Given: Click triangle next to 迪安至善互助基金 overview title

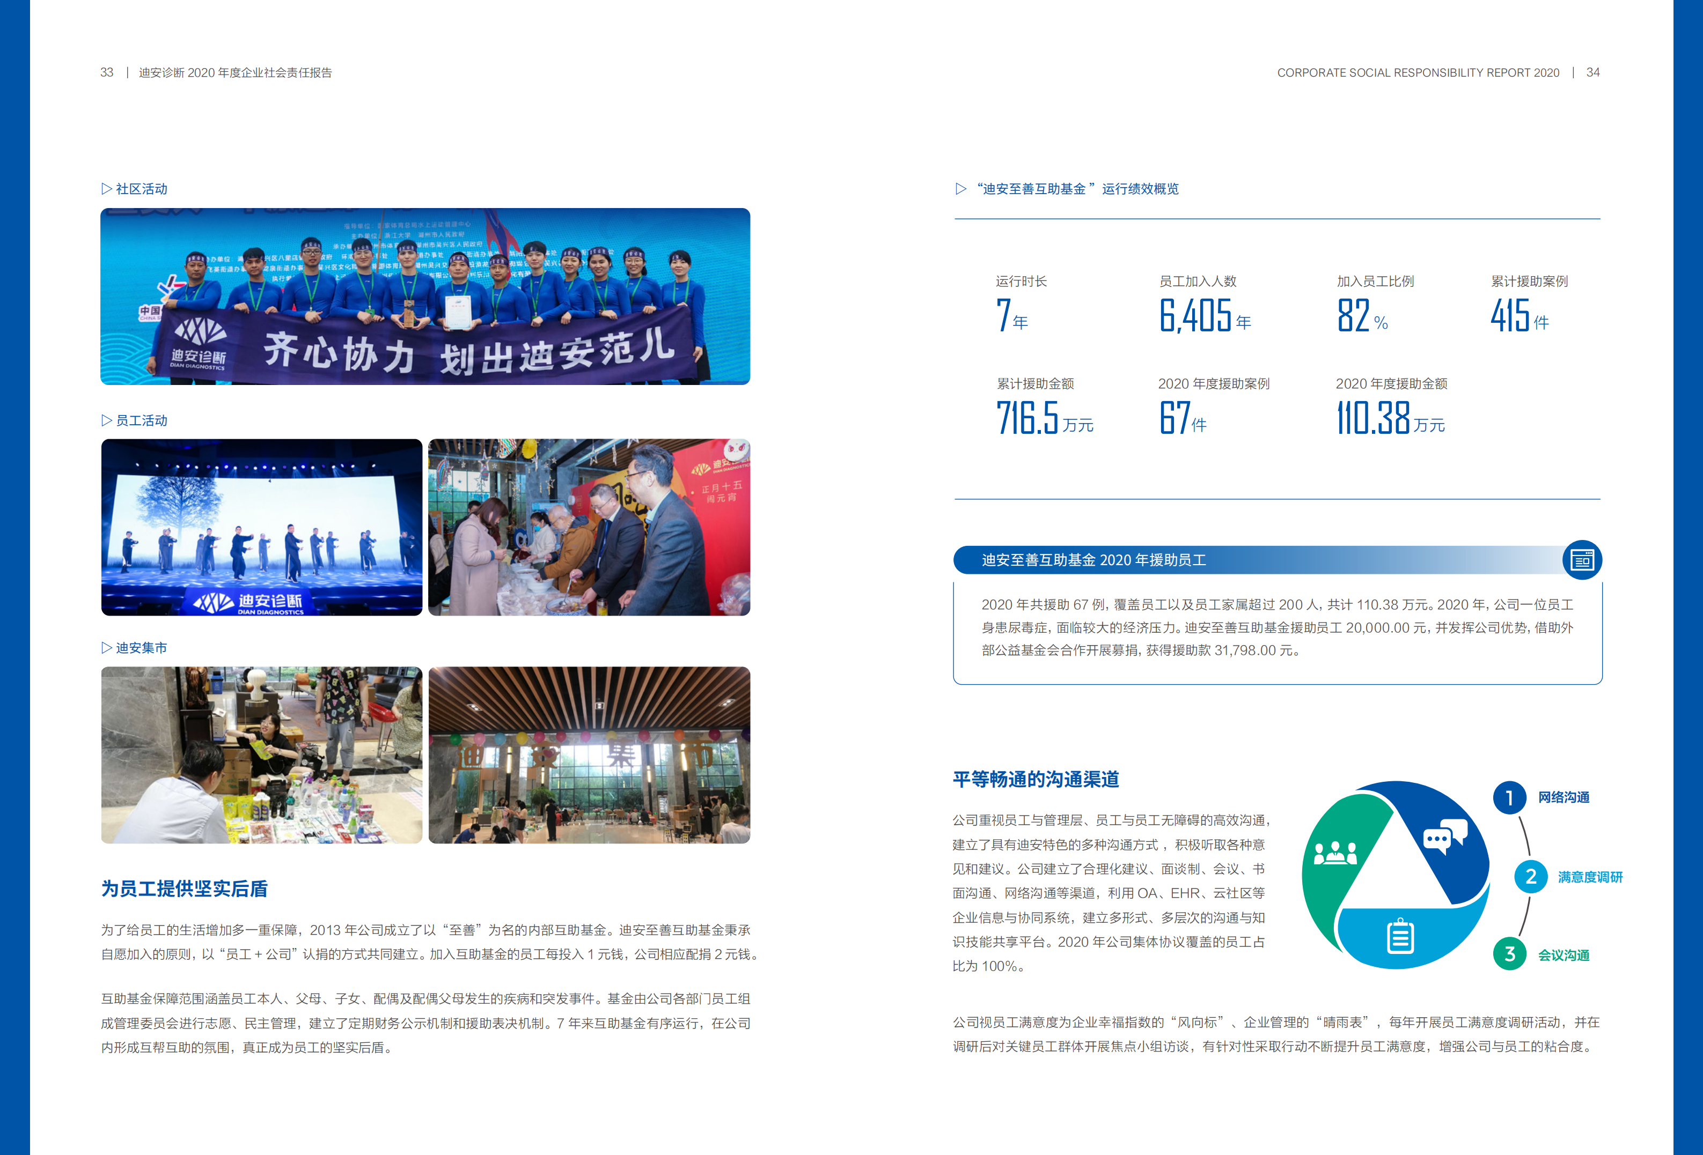Looking at the screenshot, I should (960, 189).
